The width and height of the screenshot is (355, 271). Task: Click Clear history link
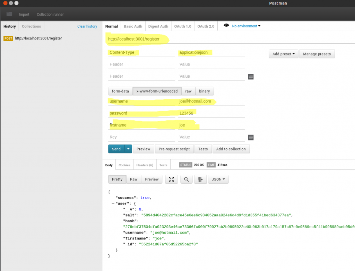click(87, 26)
